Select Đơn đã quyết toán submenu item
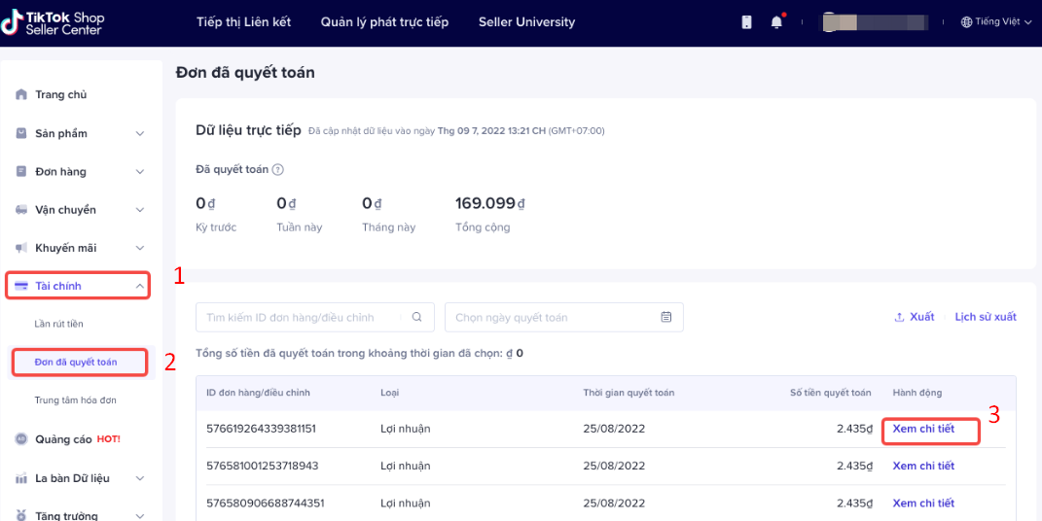Viewport: 1042px width, 521px height. (76, 363)
